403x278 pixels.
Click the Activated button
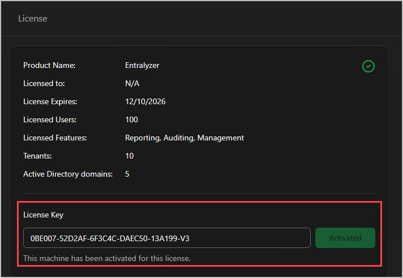(x=345, y=238)
